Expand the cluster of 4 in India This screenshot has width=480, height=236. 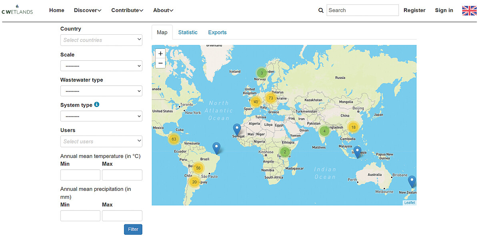[324, 131]
